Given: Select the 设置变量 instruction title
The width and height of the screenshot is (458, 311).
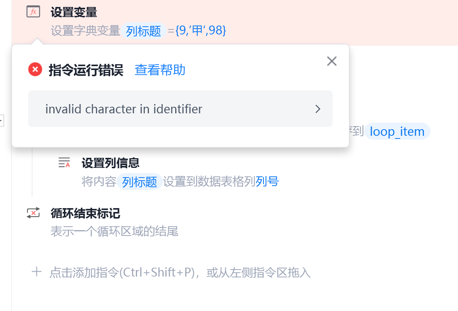Looking at the screenshot, I should pyautogui.click(x=74, y=12).
